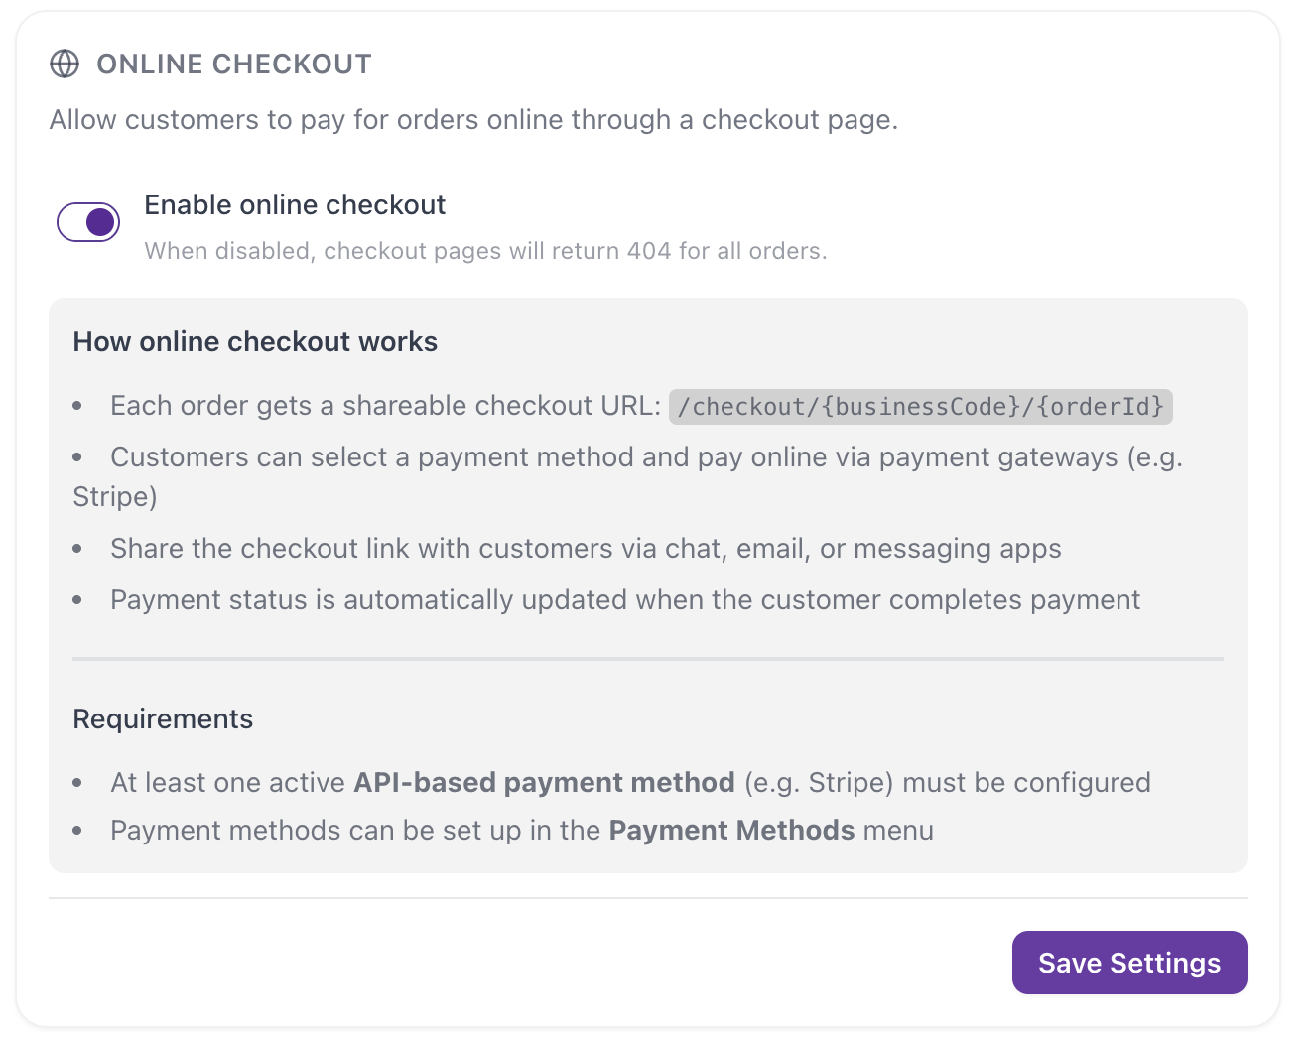Click the divider line above Requirements
1316x1038 pixels.
[648, 658]
